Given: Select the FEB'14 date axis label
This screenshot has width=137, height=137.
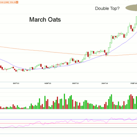Looking at the screenshot, I should [x=134, y=84].
